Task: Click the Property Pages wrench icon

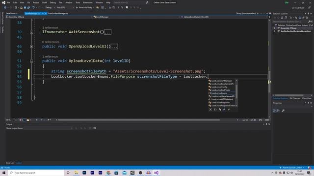Action: (x=283, y=111)
